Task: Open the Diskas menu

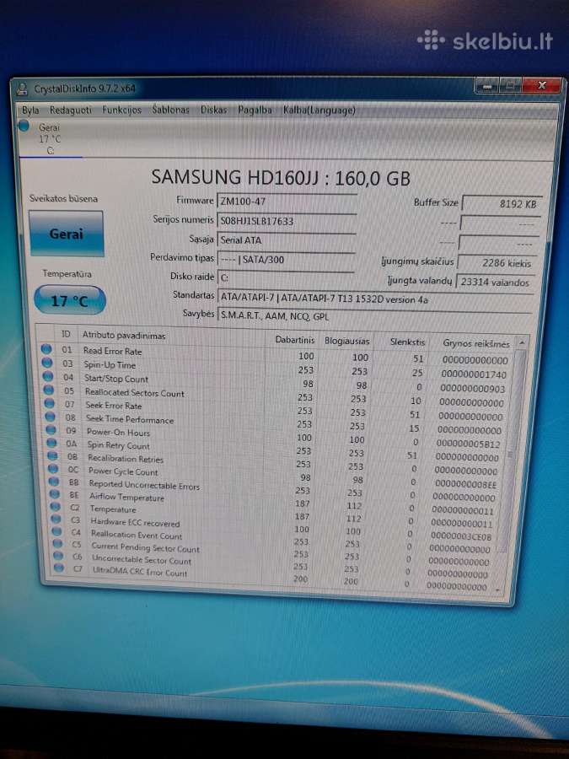Action: (214, 110)
